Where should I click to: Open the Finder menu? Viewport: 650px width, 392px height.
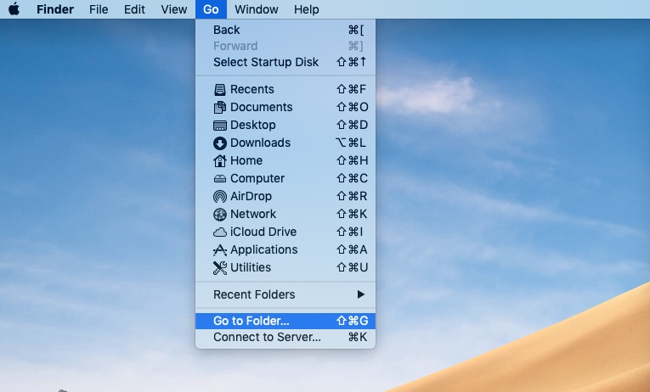point(55,9)
